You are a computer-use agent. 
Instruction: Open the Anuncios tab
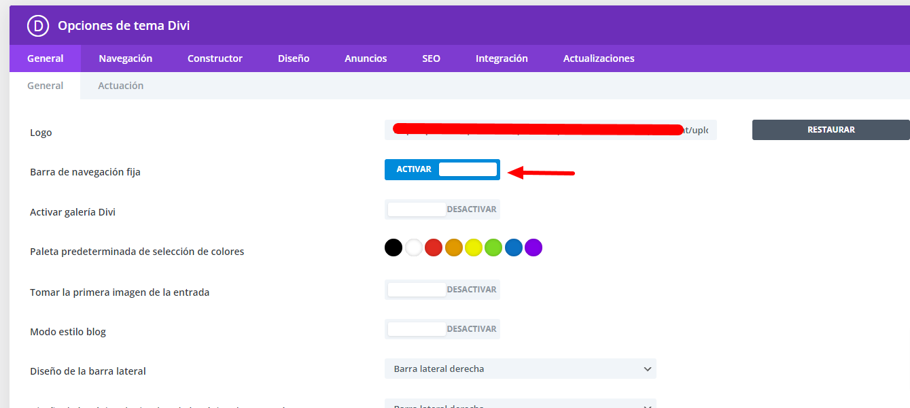[366, 58]
